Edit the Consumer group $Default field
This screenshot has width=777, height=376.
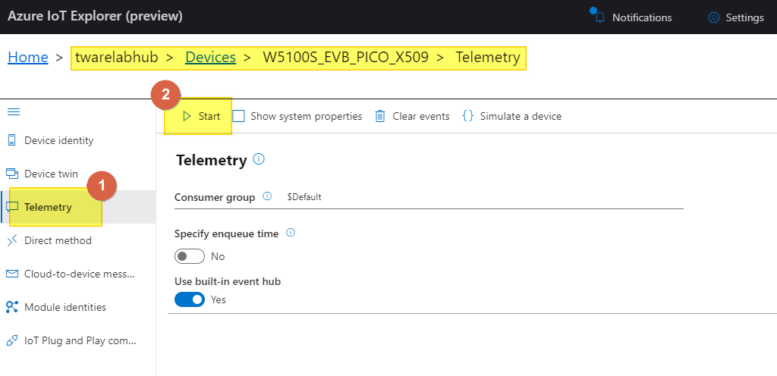[x=485, y=197]
